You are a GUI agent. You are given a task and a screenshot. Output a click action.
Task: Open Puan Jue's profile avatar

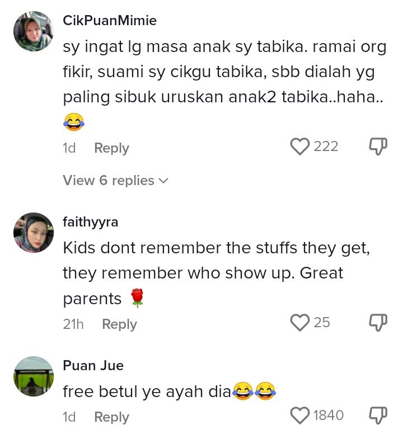point(34,376)
